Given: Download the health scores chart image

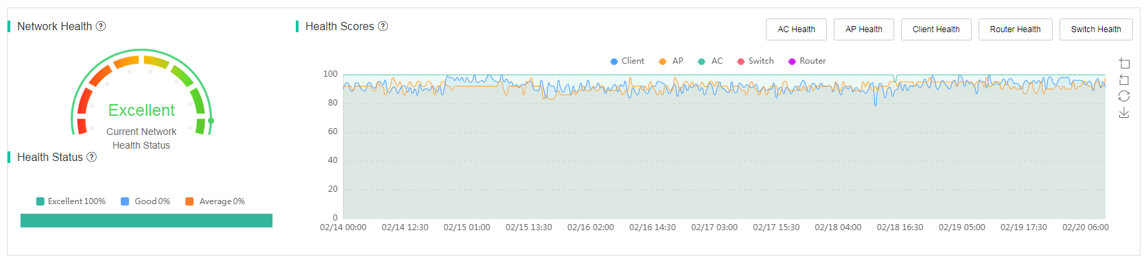Looking at the screenshot, I should point(1124,112).
